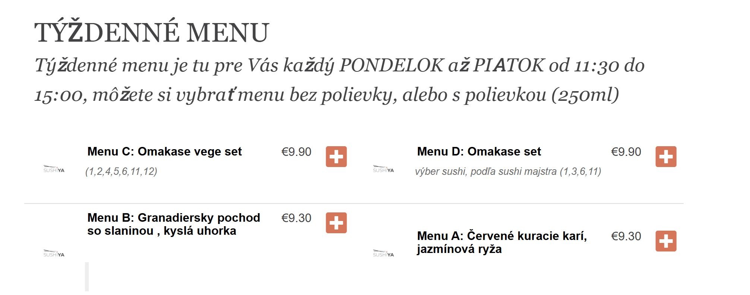Click the Sushiya logo beside Menu D
This screenshot has height=295, width=750.
pos(383,169)
